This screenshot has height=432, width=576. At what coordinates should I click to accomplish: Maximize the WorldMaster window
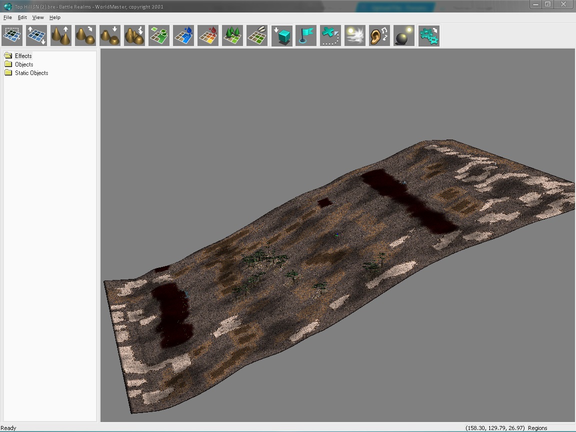(547, 4)
